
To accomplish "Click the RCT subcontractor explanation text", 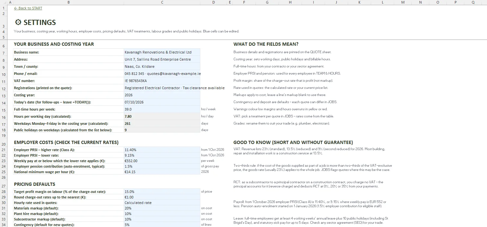I will coord(308,184).
